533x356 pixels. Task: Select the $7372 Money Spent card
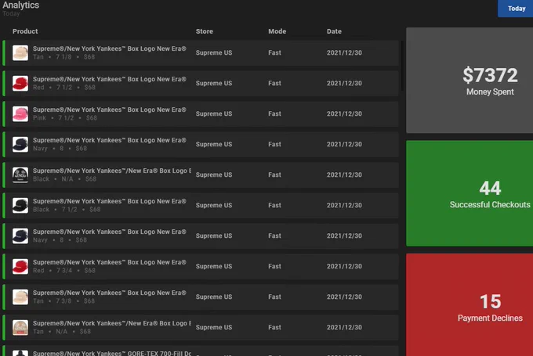point(470,81)
